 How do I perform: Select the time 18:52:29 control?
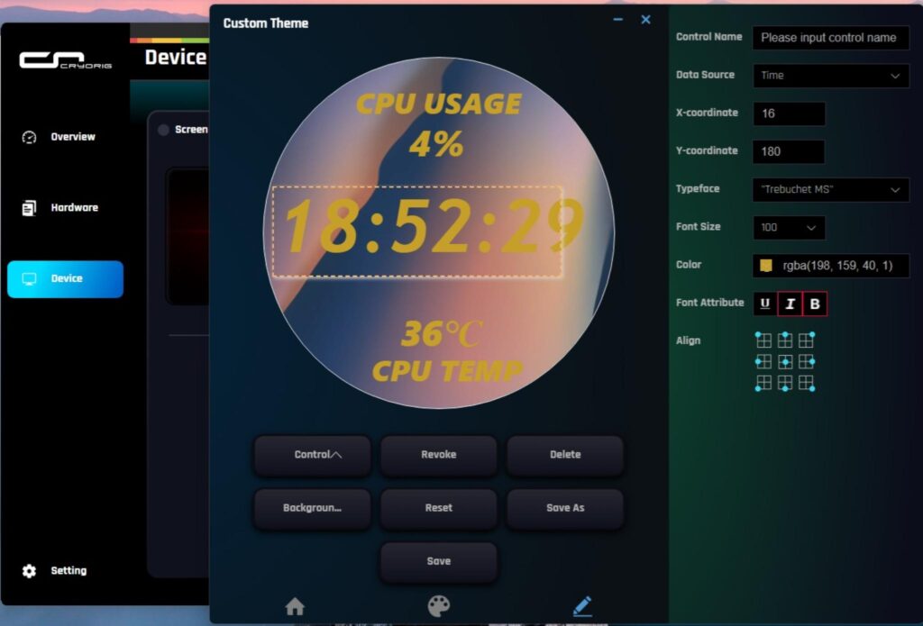pyautogui.click(x=417, y=231)
